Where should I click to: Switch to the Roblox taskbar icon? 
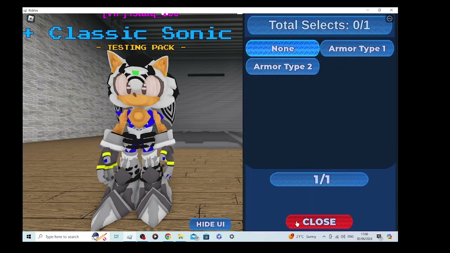click(x=130, y=237)
